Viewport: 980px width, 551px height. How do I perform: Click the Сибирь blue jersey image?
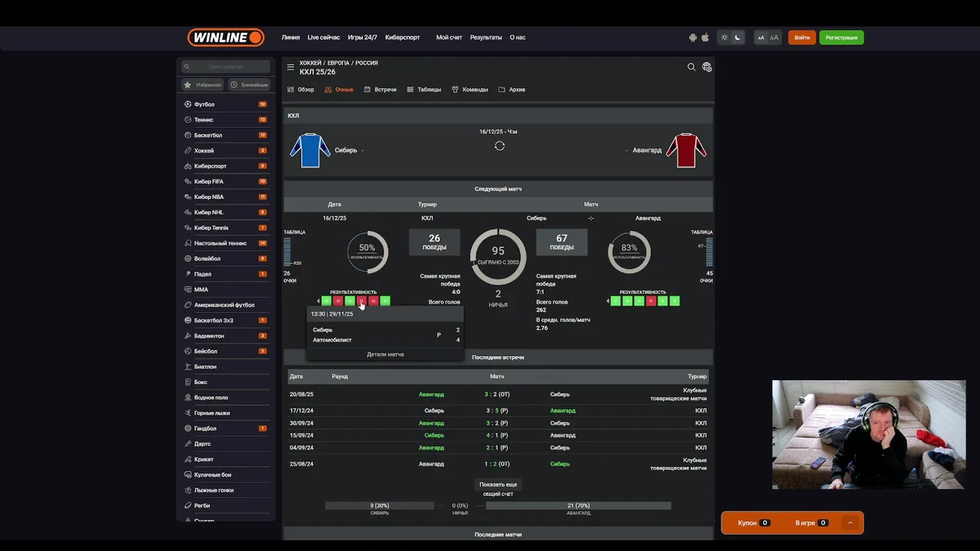310,150
